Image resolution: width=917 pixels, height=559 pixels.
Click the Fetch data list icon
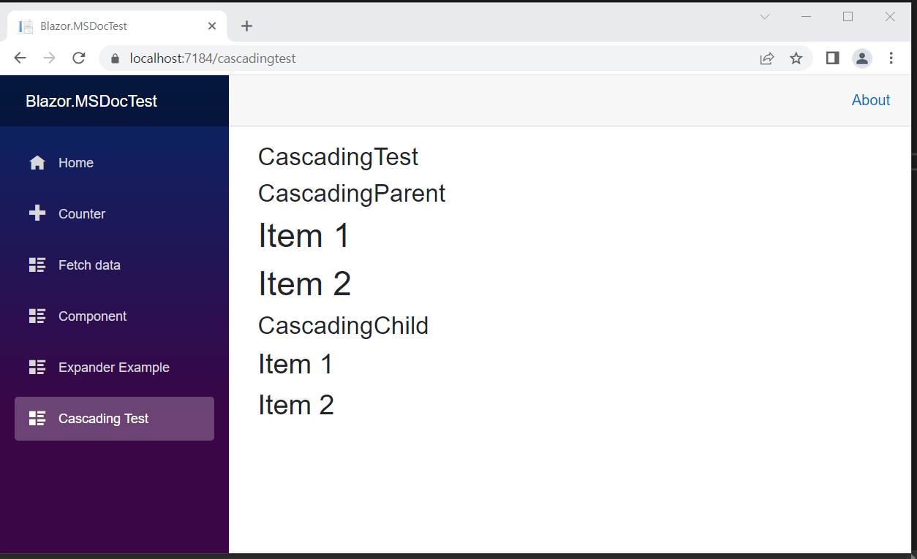tap(37, 265)
